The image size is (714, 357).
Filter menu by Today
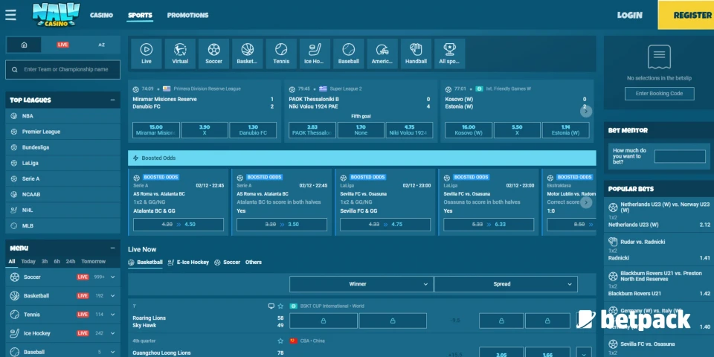click(x=28, y=261)
